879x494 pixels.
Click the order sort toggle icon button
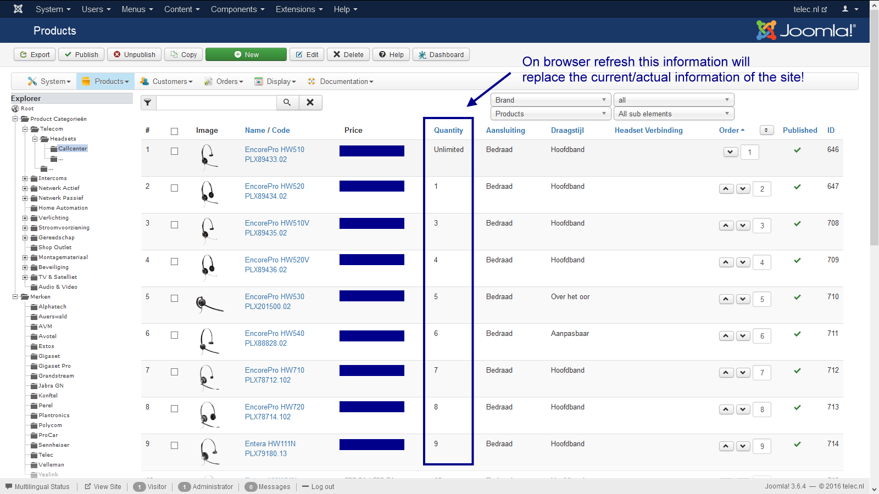pyautogui.click(x=766, y=130)
